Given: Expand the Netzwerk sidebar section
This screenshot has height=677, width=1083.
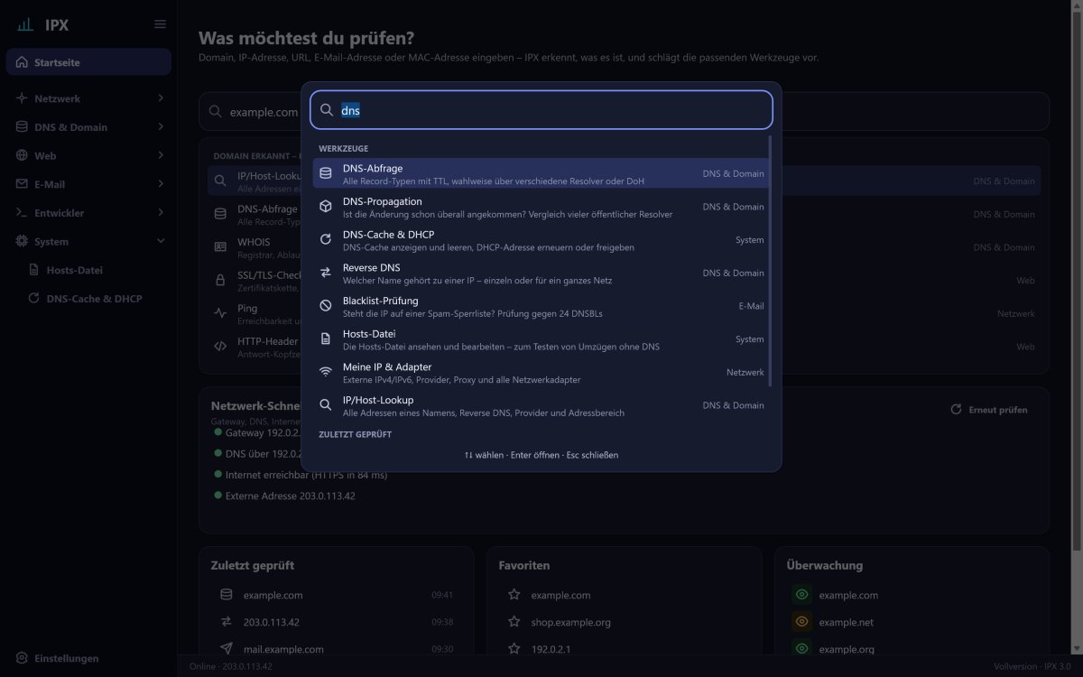Looking at the screenshot, I should (x=88, y=98).
